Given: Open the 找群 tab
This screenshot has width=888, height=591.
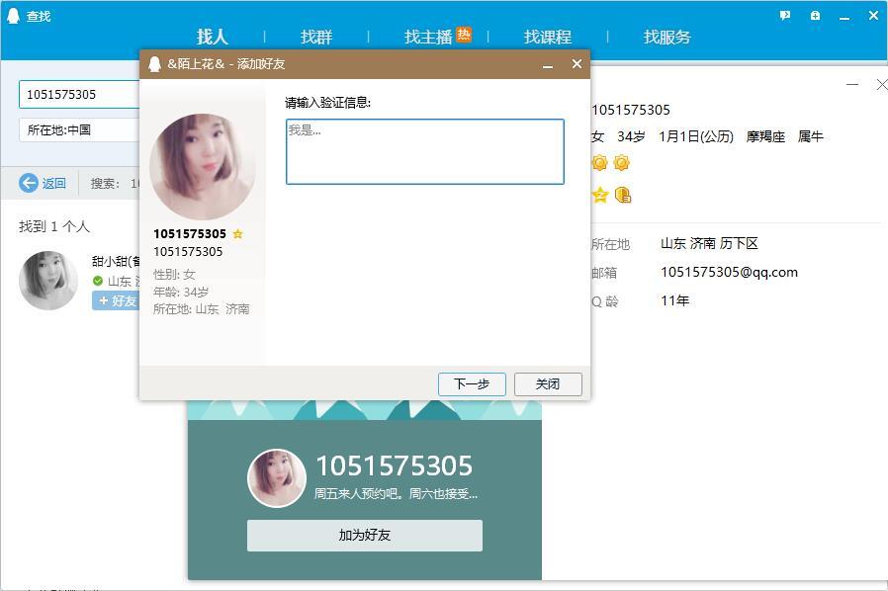Looking at the screenshot, I should [x=316, y=37].
